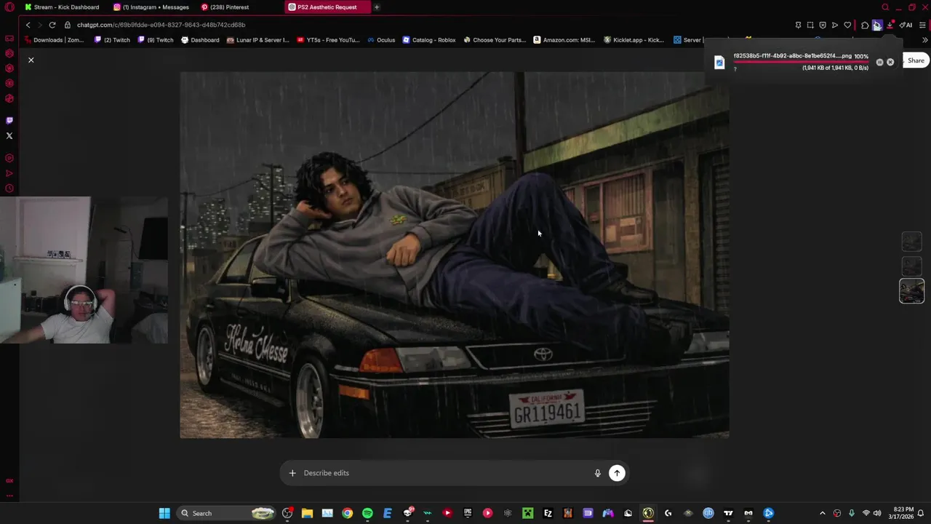
Task: Open Twitch in the Opera sidebar
Action: coord(9,121)
